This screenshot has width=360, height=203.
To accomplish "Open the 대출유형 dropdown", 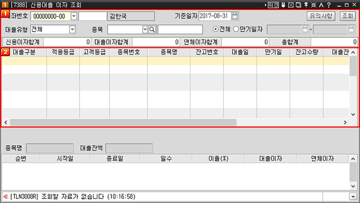I will click(73, 29).
